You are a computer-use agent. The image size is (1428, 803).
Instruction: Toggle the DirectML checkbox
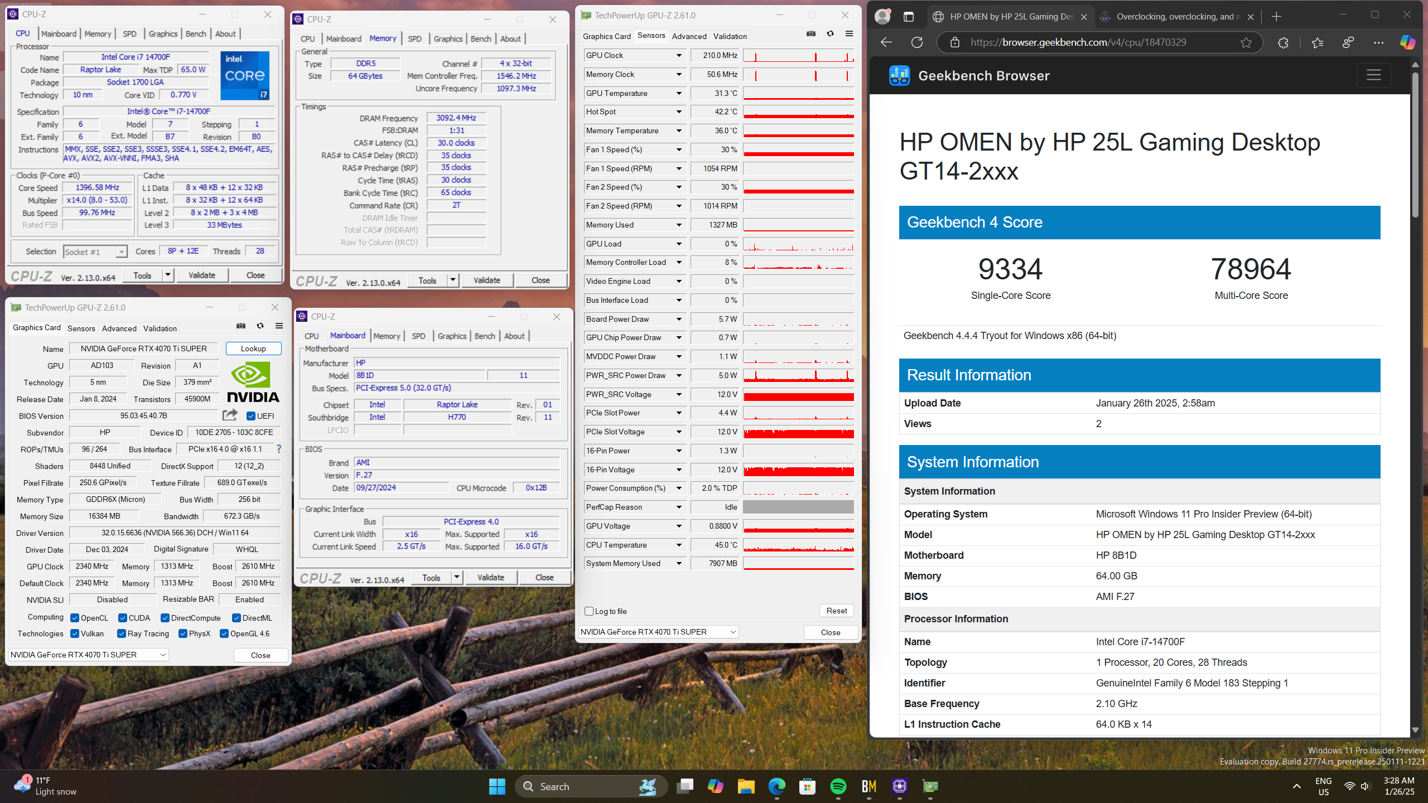[237, 618]
